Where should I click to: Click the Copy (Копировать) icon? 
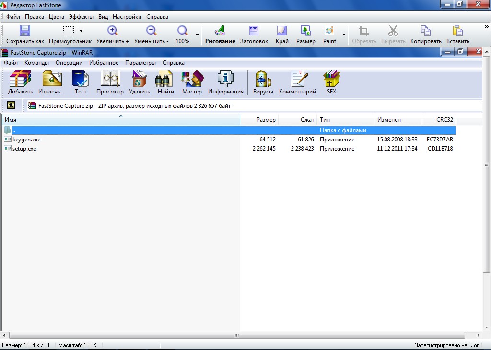coord(426,31)
